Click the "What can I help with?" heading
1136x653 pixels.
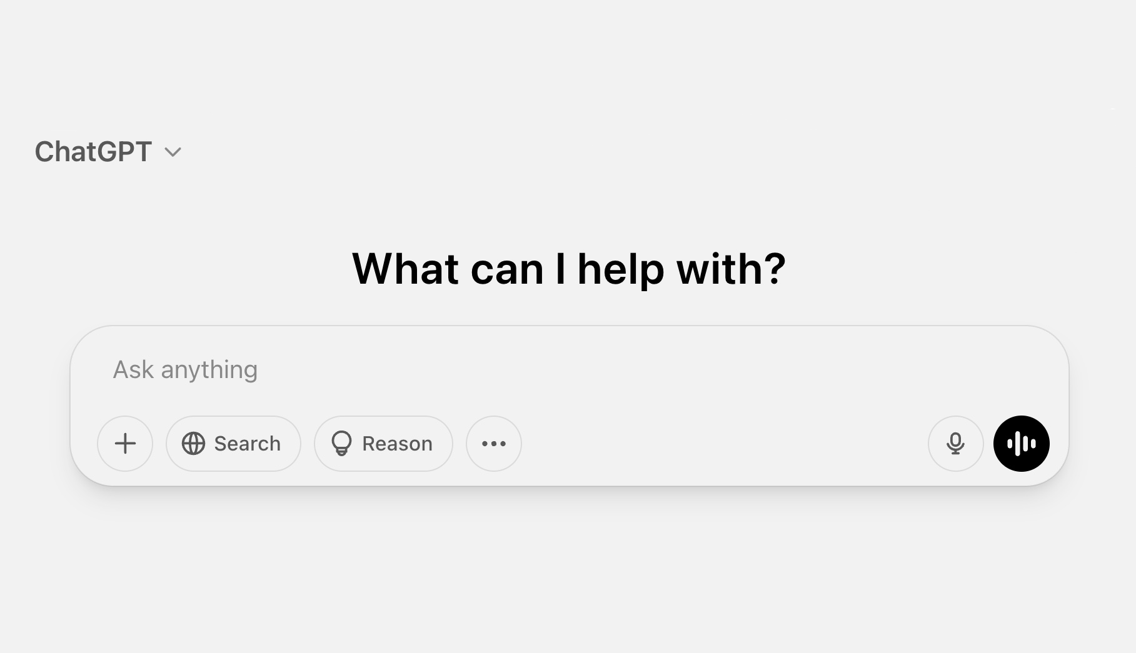pos(568,269)
